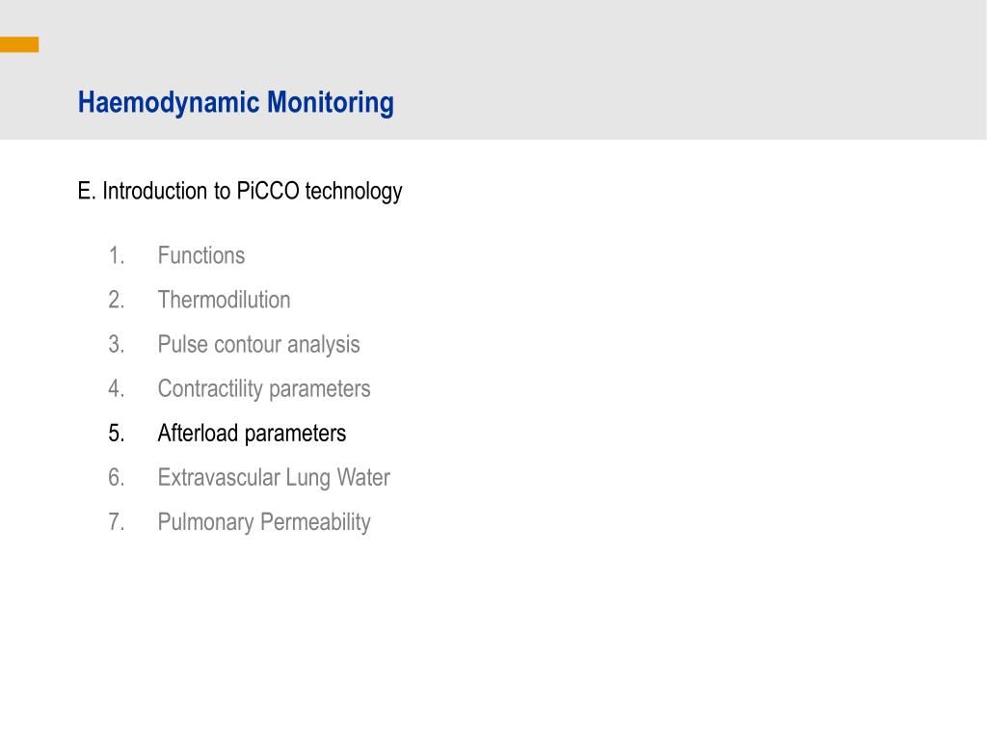Open the Functions list item
This screenshot has width=987, height=740.
point(201,255)
